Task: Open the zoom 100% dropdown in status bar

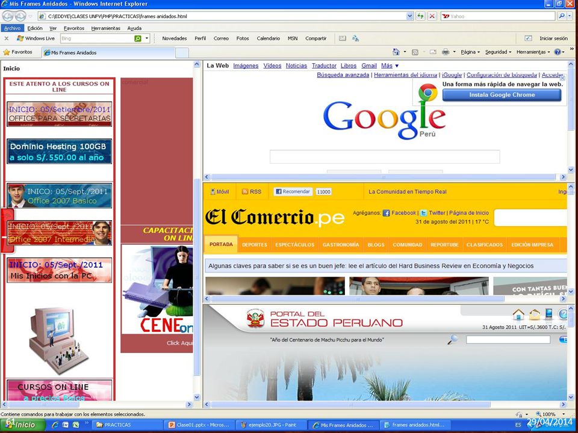Action: tap(564, 414)
